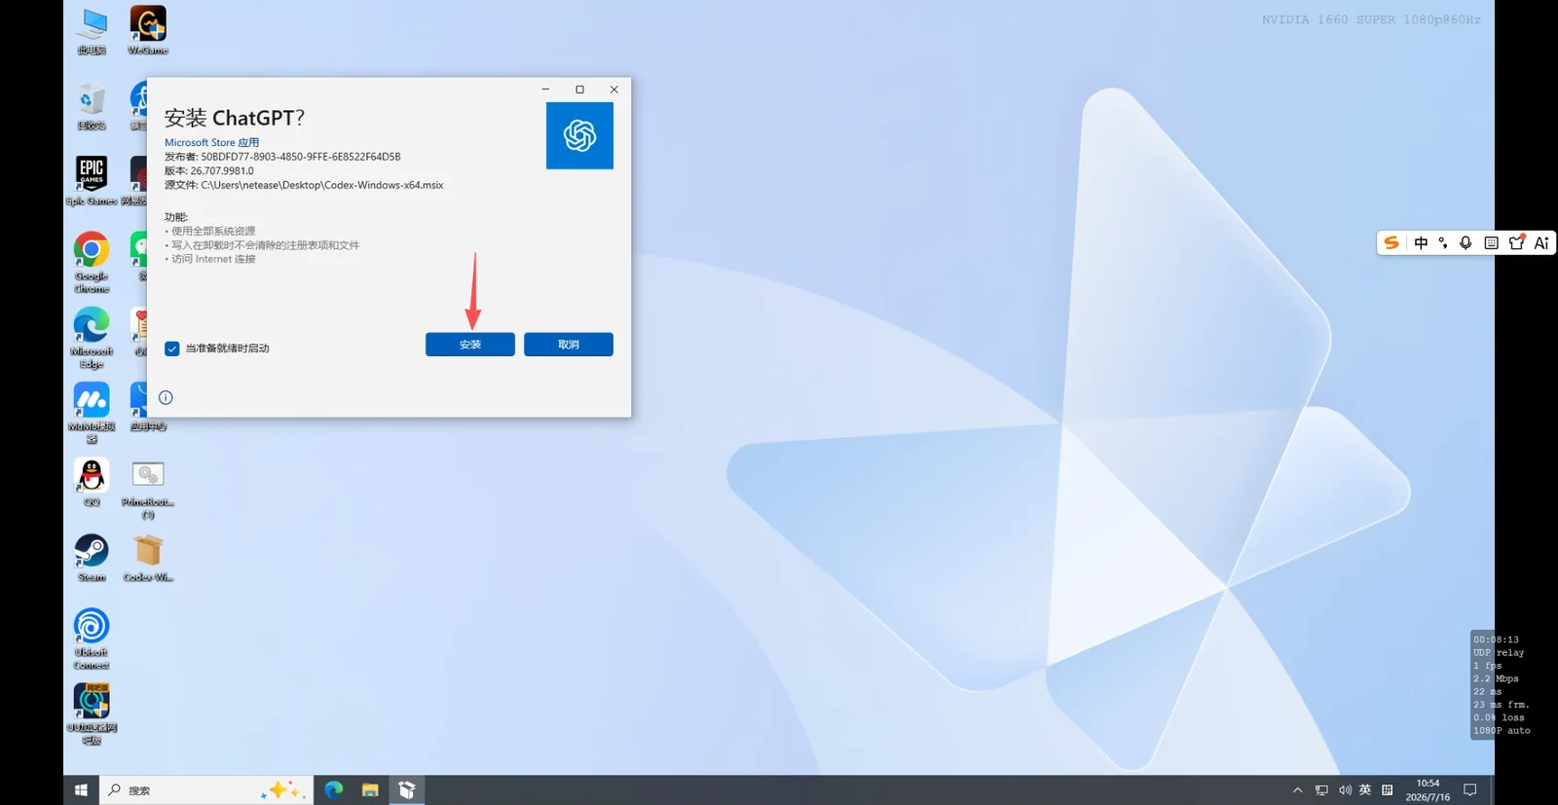This screenshot has width=1558, height=805.
Task: Select the 应用中心 desktop icon
Action: (148, 407)
